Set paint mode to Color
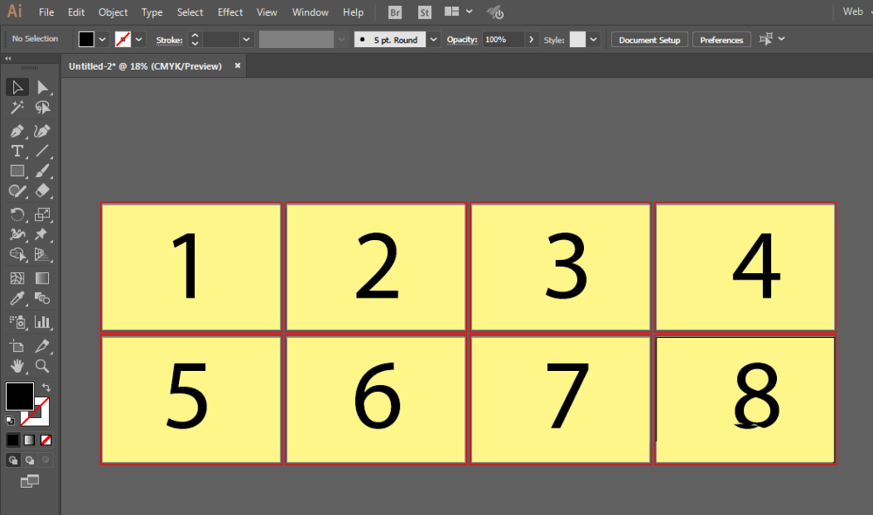Image resolution: width=873 pixels, height=515 pixels. pos(13,440)
